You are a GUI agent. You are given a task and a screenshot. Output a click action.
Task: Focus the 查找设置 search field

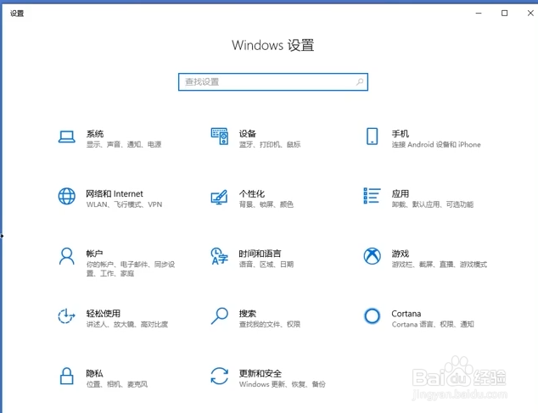(273, 82)
